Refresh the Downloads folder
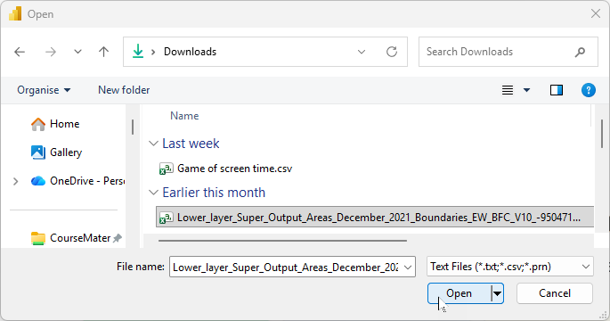 click(x=392, y=52)
